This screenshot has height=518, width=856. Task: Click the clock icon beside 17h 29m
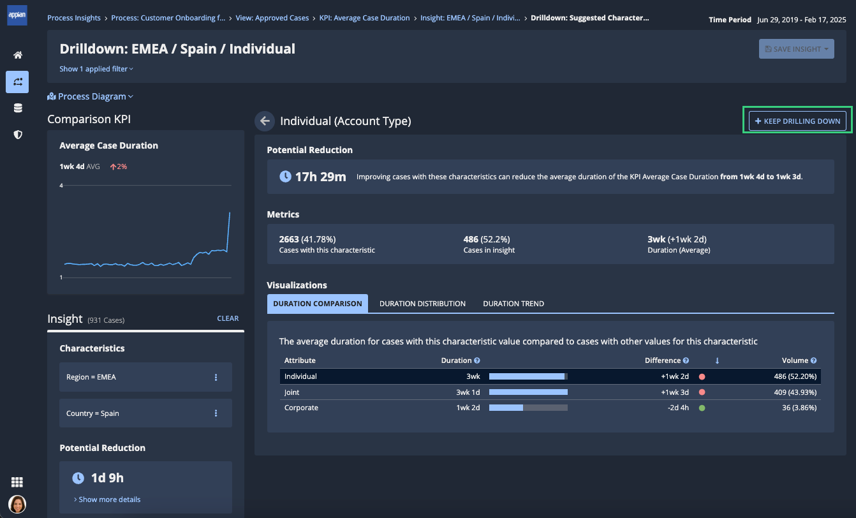pyautogui.click(x=286, y=177)
